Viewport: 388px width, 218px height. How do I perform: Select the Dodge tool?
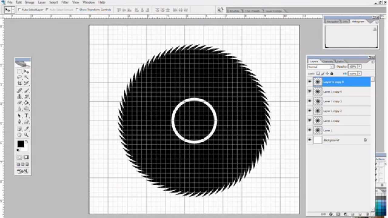[27, 108]
